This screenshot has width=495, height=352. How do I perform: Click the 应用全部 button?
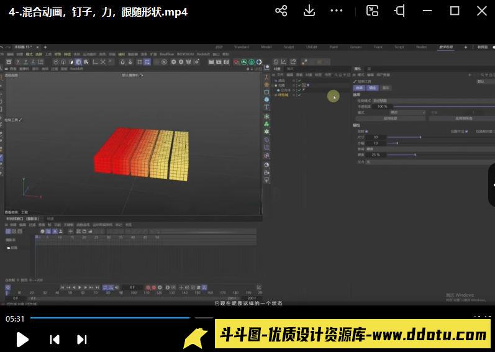click(391, 119)
